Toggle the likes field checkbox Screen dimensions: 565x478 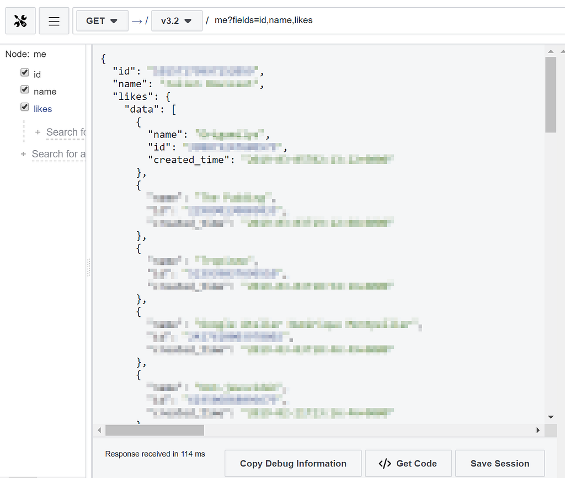tap(24, 107)
